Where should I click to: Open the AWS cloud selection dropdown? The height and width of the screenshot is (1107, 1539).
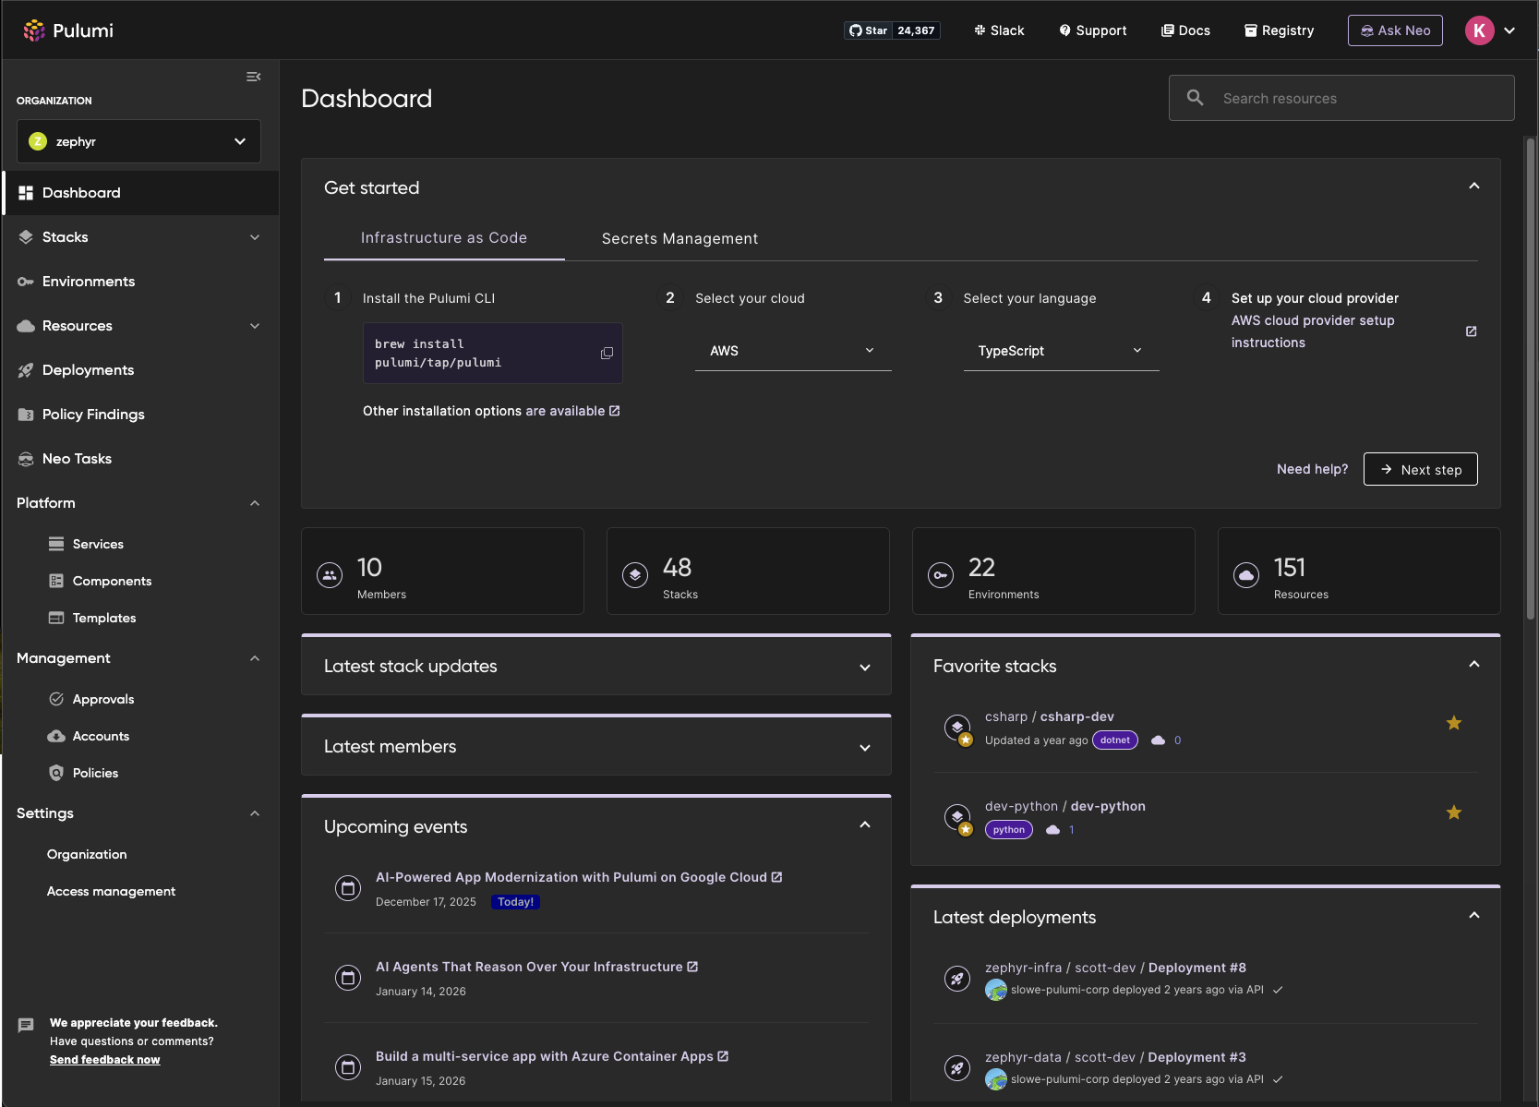[x=792, y=351]
